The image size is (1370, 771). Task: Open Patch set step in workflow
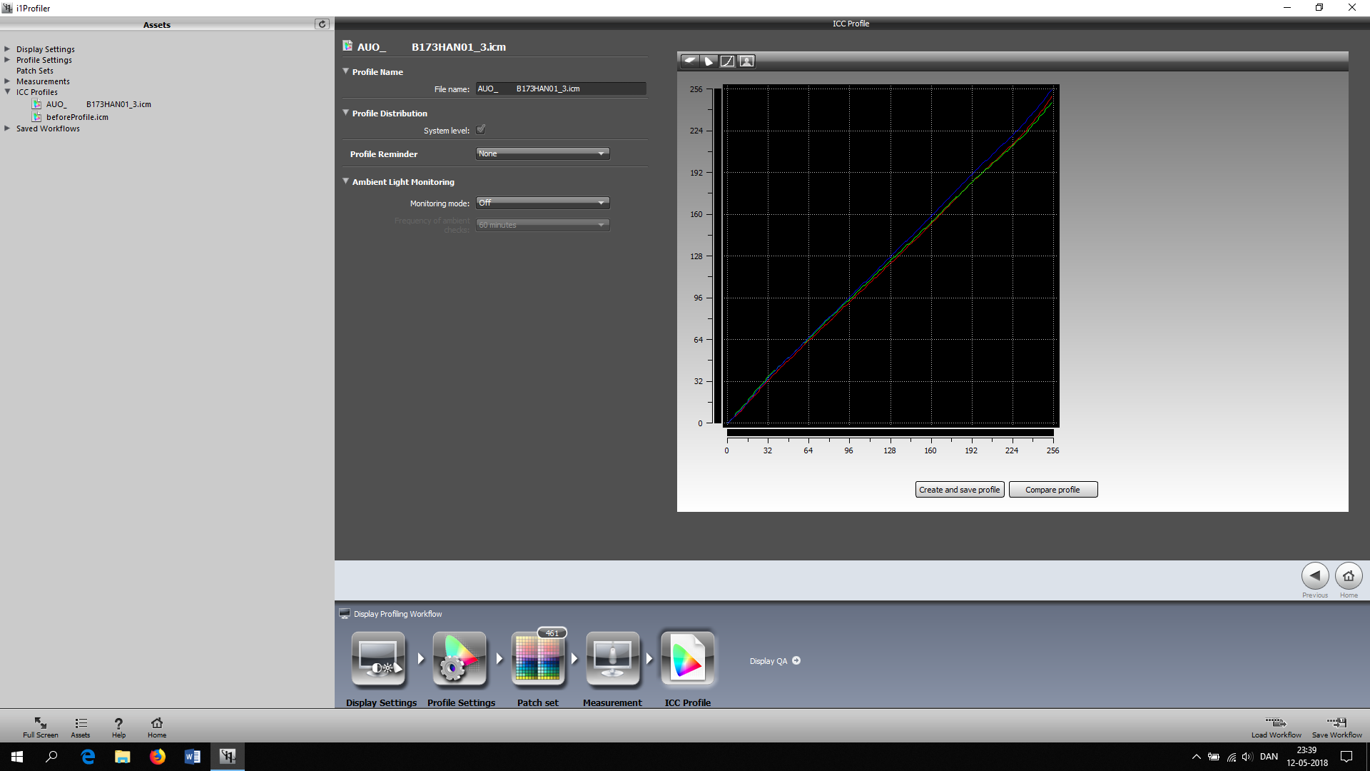point(539,658)
